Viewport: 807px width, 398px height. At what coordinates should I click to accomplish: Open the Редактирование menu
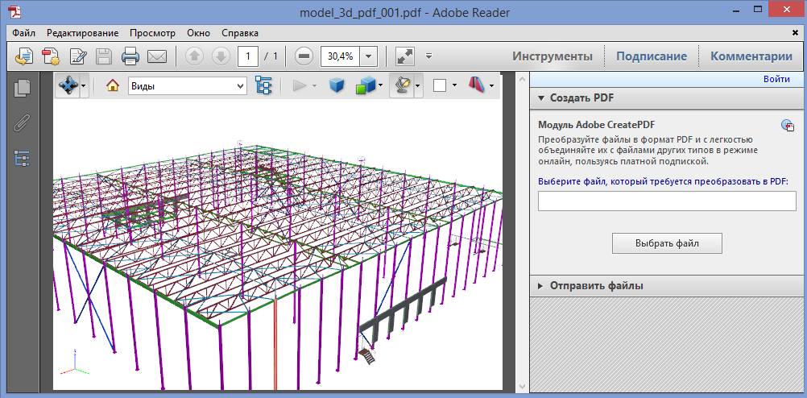82,33
